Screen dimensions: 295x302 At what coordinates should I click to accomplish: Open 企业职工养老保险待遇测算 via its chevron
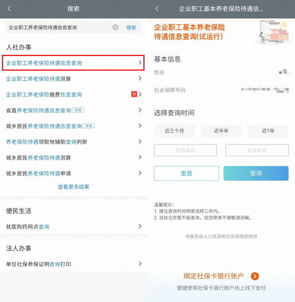140,79
